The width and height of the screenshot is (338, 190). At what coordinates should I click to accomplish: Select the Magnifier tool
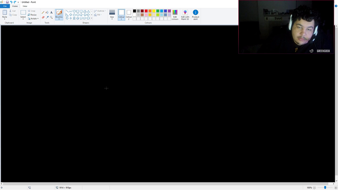click(x=51, y=17)
